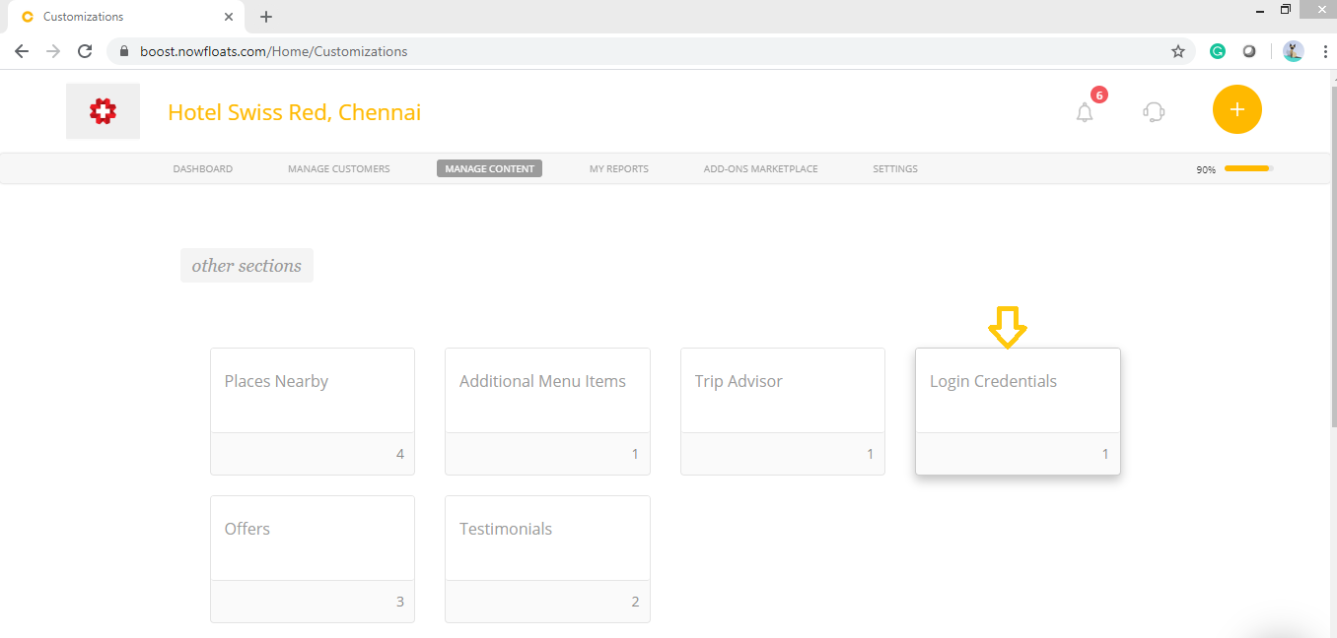
Task: Open the MANAGE CUSTOMERS section
Action: pos(338,168)
